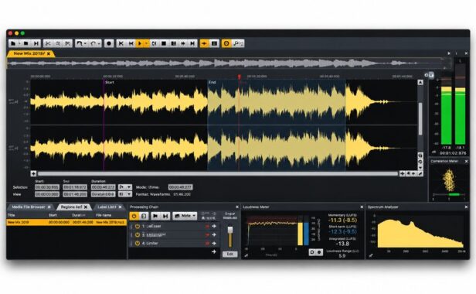This screenshot has width=476, height=294.
Task: Click the File name column header
Action: [104, 215]
